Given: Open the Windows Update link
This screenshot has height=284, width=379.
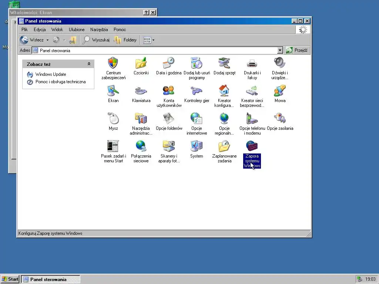Looking at the screenshot, I should 50,74.
